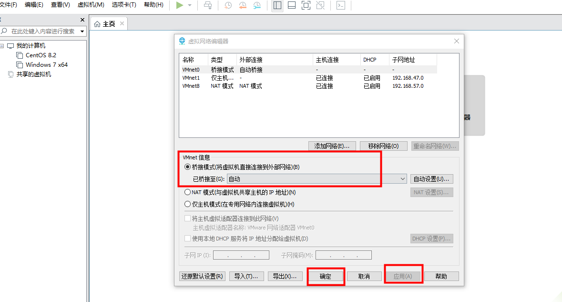
Task: Click subnet address 192.168.47.0
Action: click(408, 78)
